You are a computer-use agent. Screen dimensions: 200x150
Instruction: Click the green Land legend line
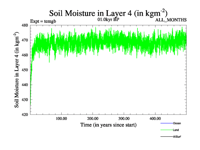(x=166, y=130)
